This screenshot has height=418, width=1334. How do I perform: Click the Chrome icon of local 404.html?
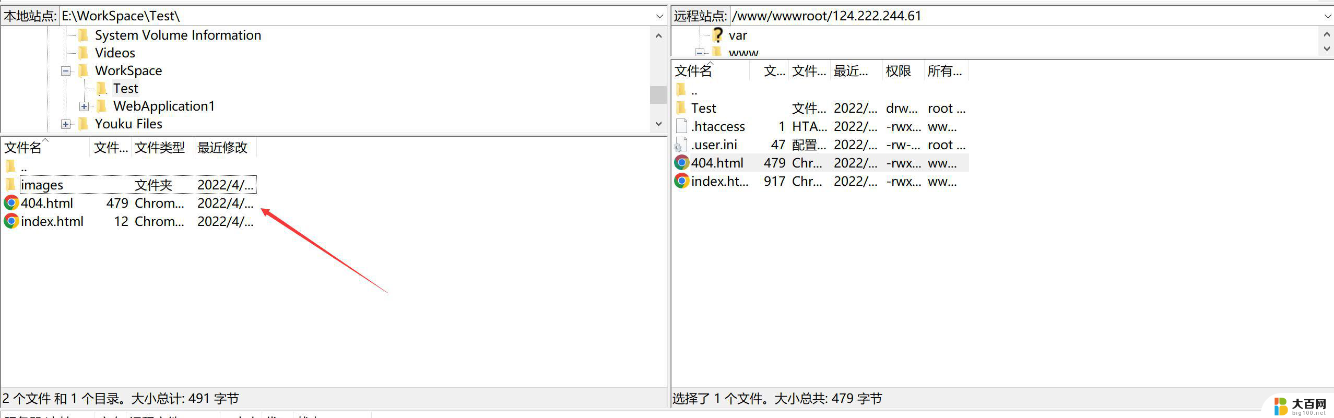pyautogui.click(x=11, y=203)
